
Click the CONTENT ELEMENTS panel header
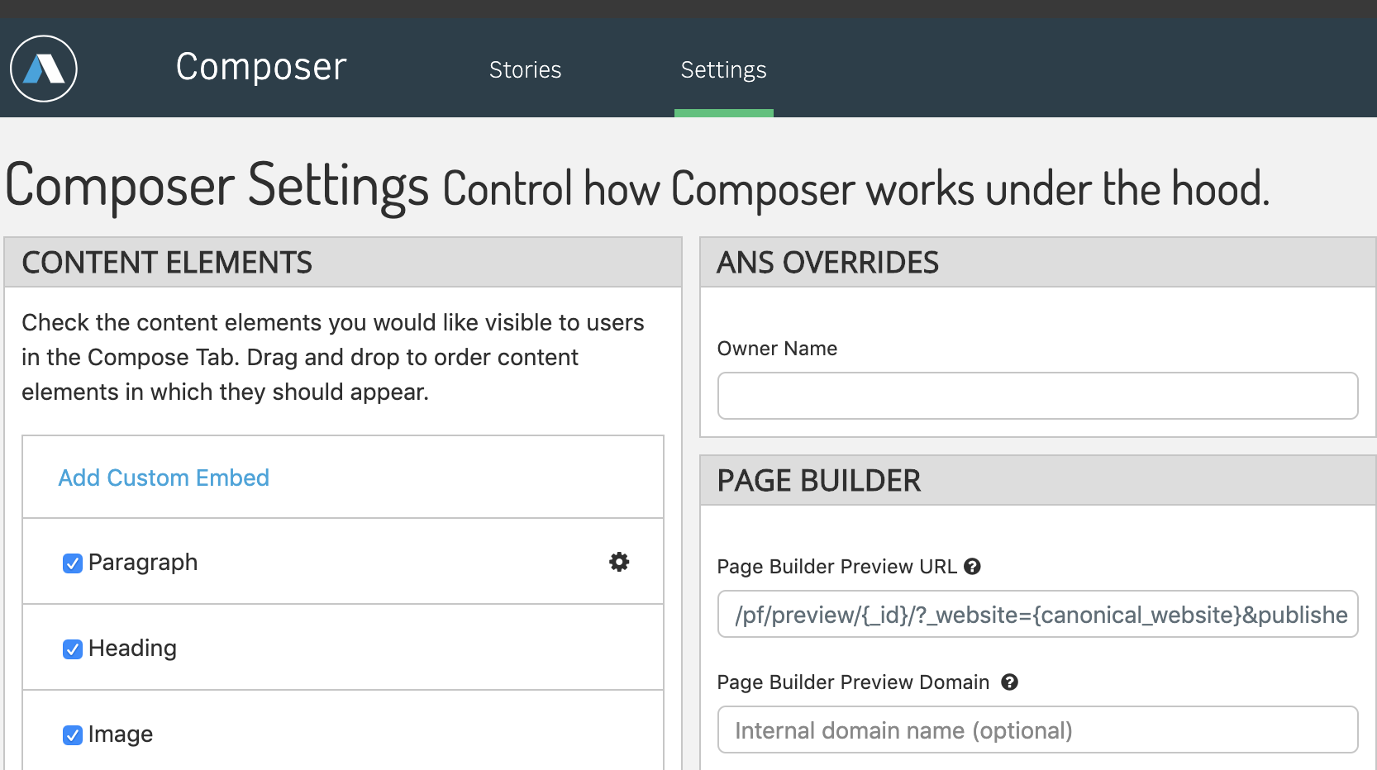pos(343,263)
